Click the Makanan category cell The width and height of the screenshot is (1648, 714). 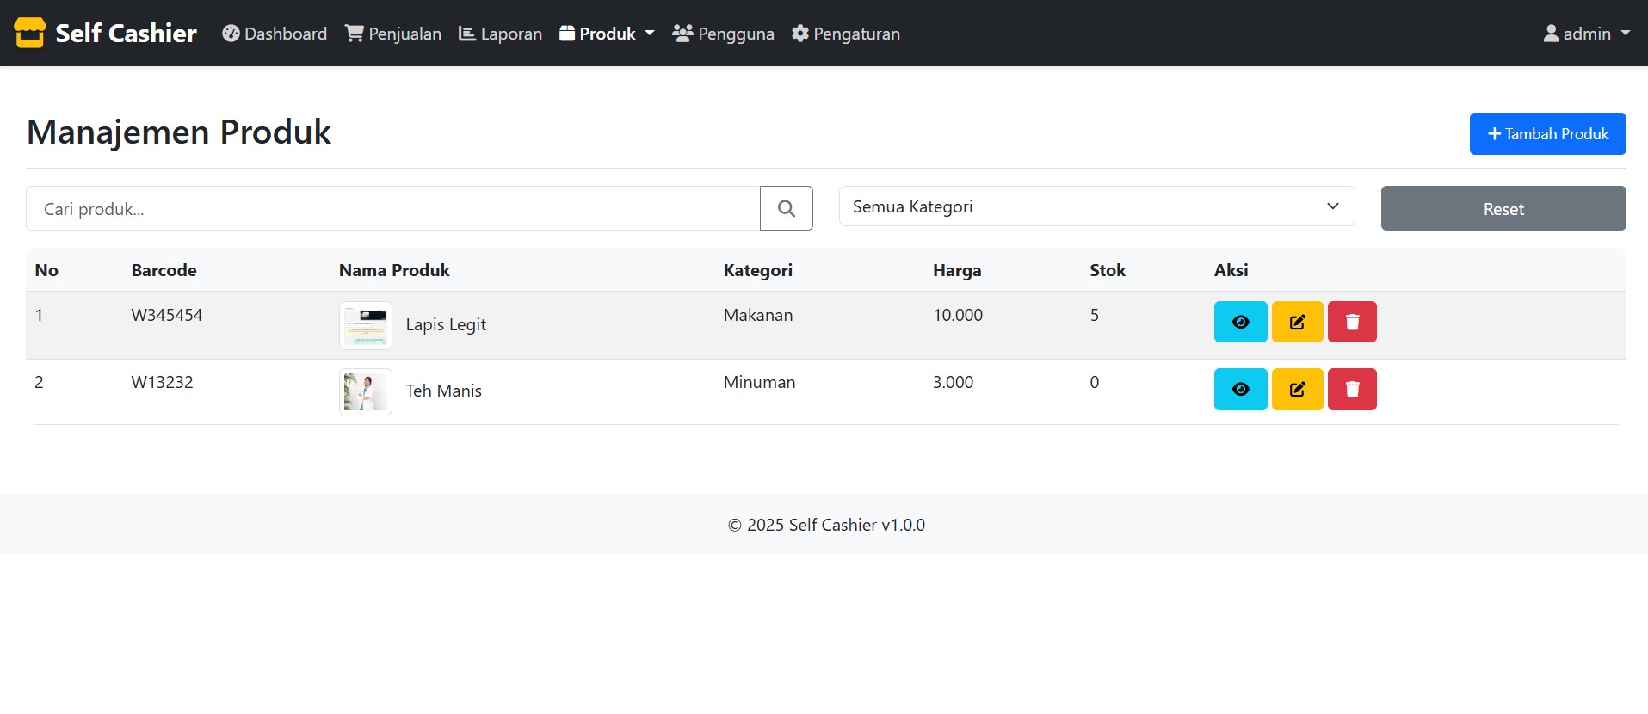tap(758, 315)
